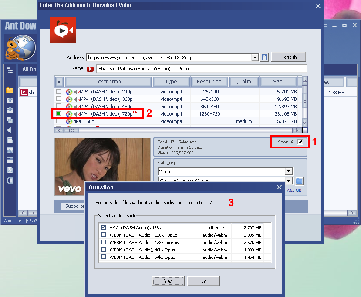Click the tree view icon in the main window sidebar

(10, 70)
